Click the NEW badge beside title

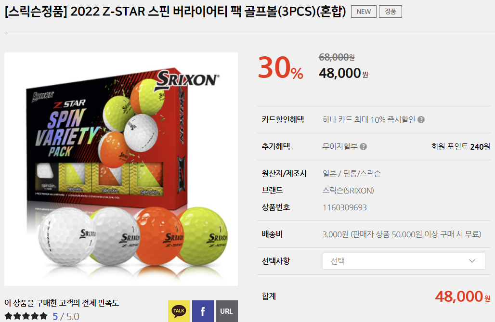364,12
